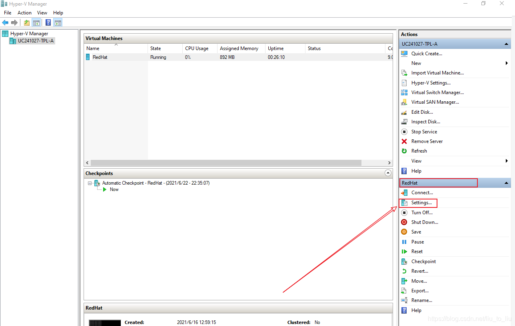Image resolution: width=515 pixels, height=326 pixels.
Task: Click the Hyper-V Settings icon
Action: point(404,83)
